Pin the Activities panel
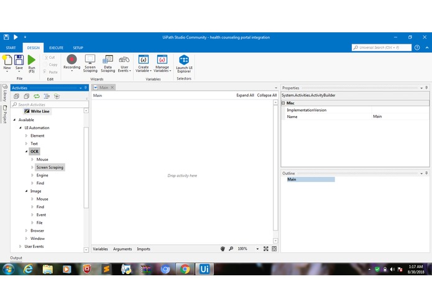Image resolution: width=432 pixels, height=307 pixels. (x=86, y=88)
